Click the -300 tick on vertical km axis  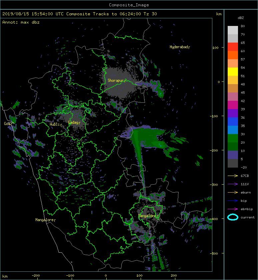click(214, 185)
